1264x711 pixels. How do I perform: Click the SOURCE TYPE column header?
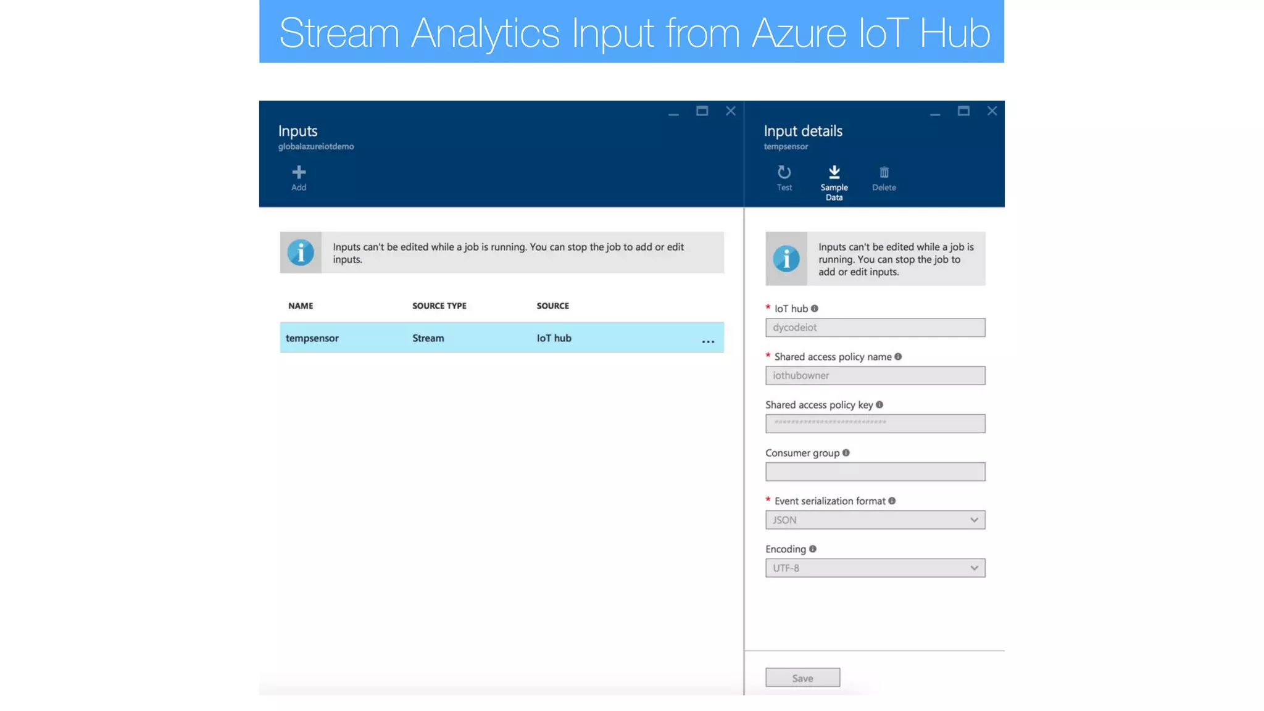coord(439,306)
